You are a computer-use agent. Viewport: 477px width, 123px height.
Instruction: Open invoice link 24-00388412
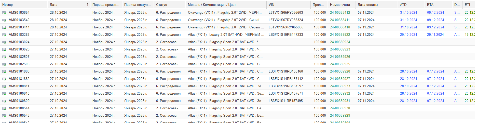340,12
